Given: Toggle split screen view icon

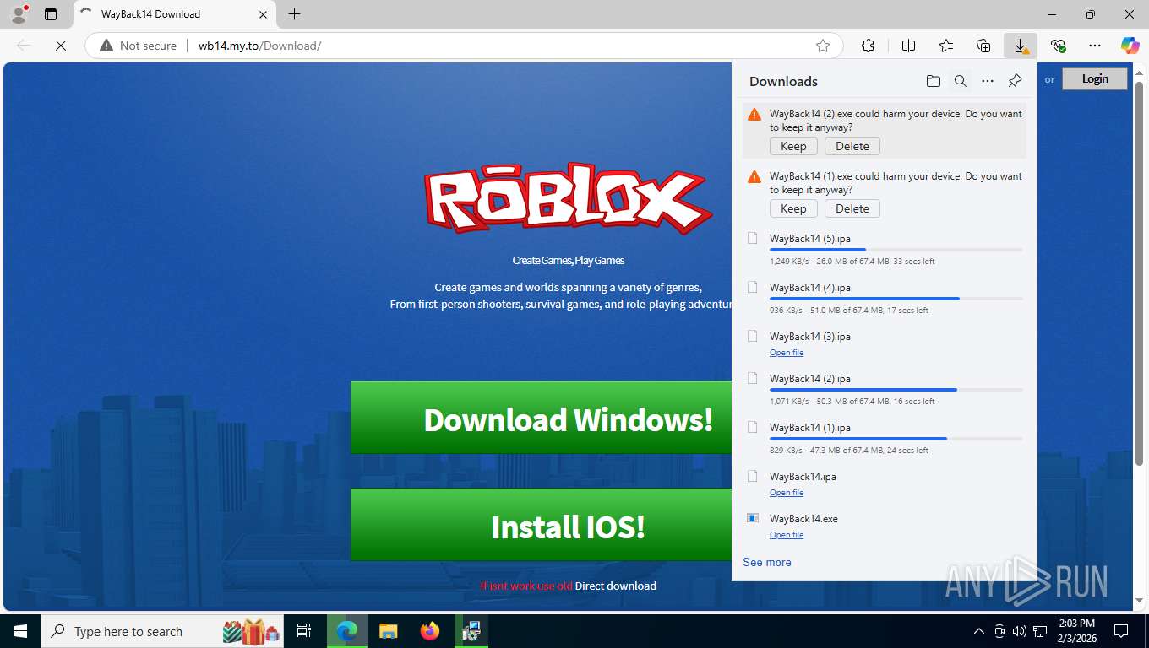Looking at the screenshot, I should 908,46.
